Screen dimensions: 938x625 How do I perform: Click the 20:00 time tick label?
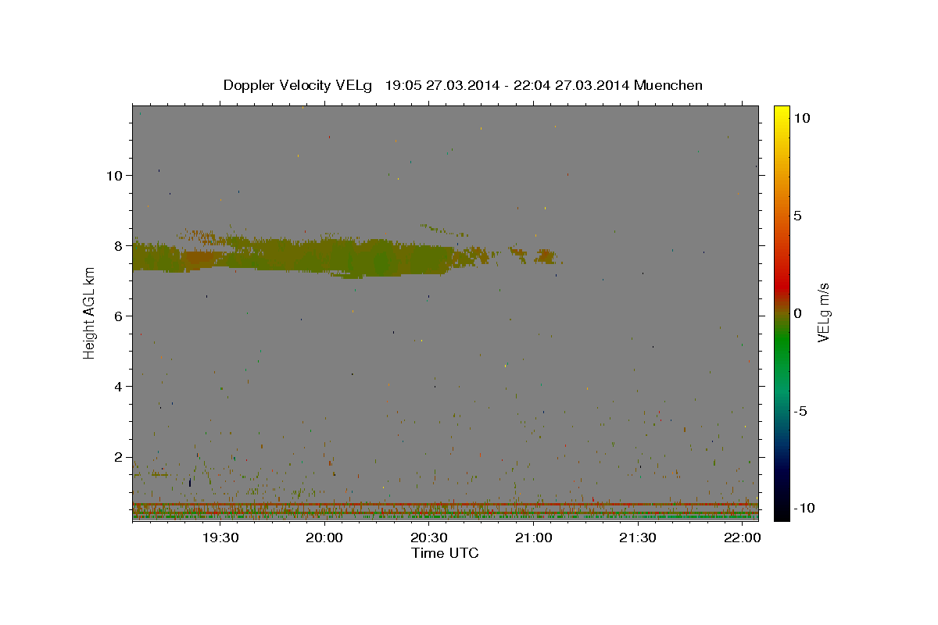(324, 537)
